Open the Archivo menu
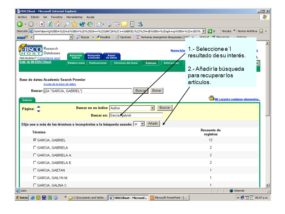The width and height of the screenshot is (285, 214). click(22, 17)
